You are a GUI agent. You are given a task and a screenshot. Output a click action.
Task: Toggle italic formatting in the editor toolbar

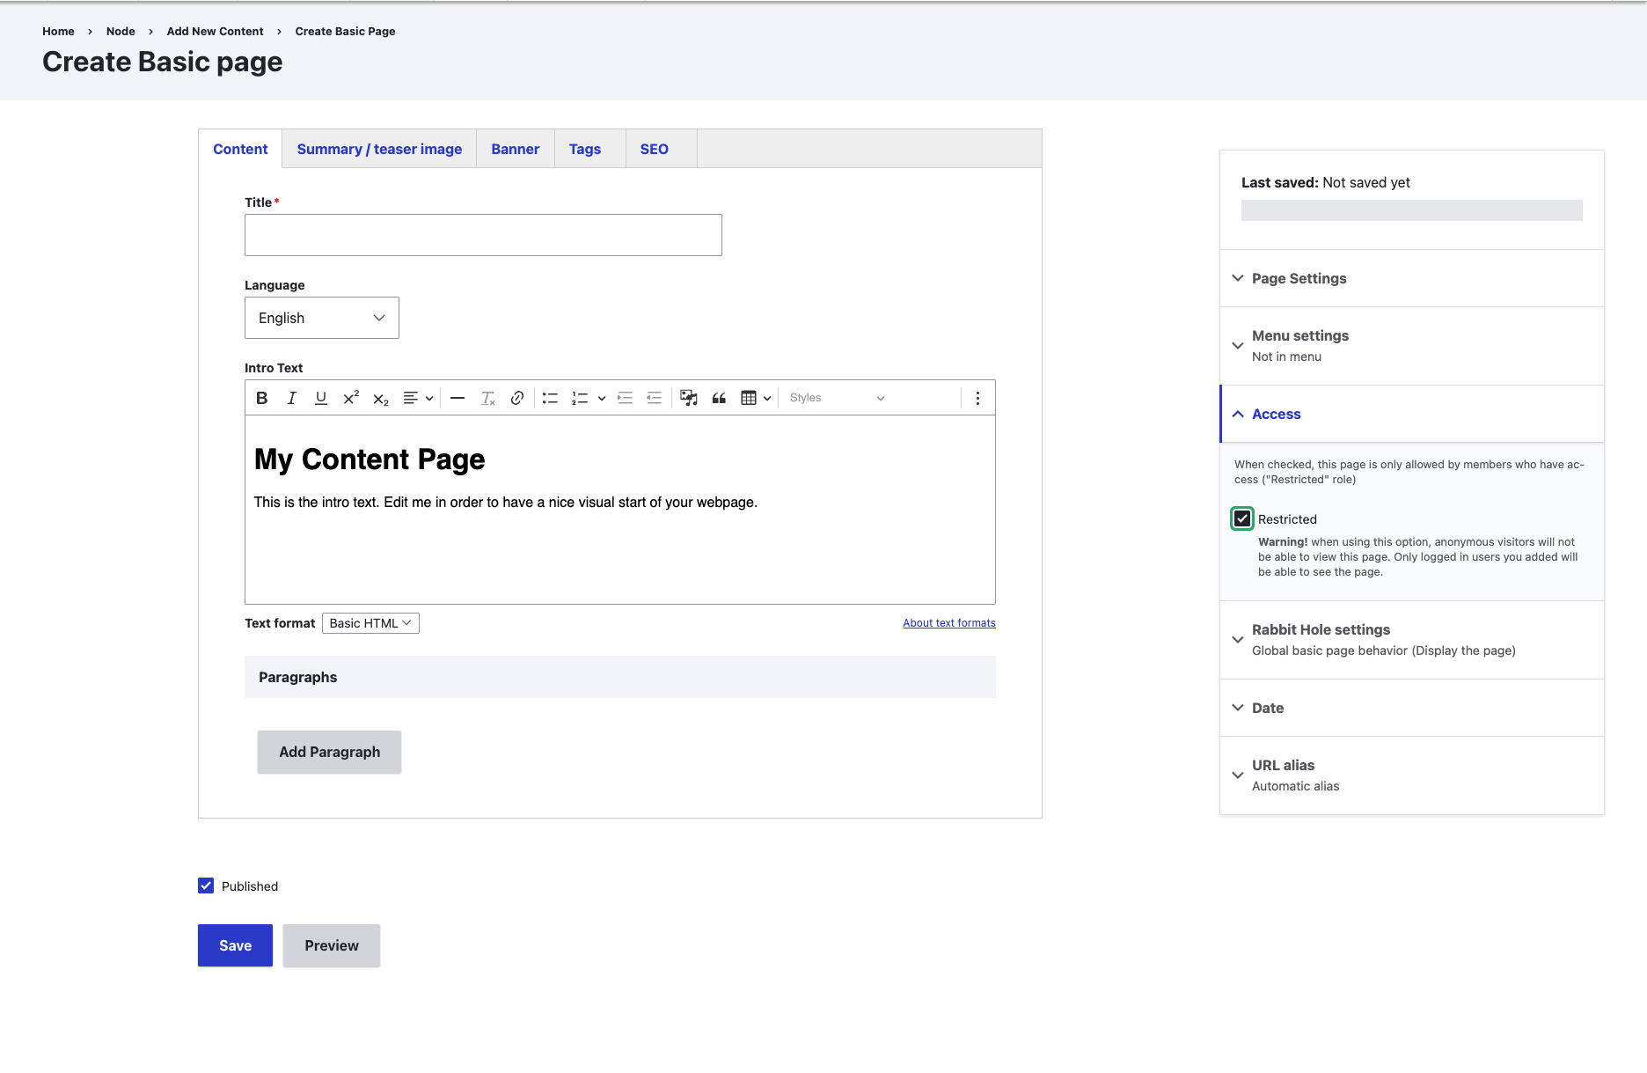tap(291, 398)
